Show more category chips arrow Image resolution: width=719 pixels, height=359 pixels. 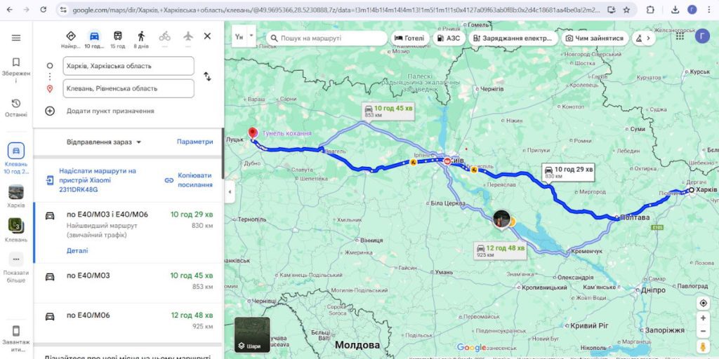tap(648, 39)
